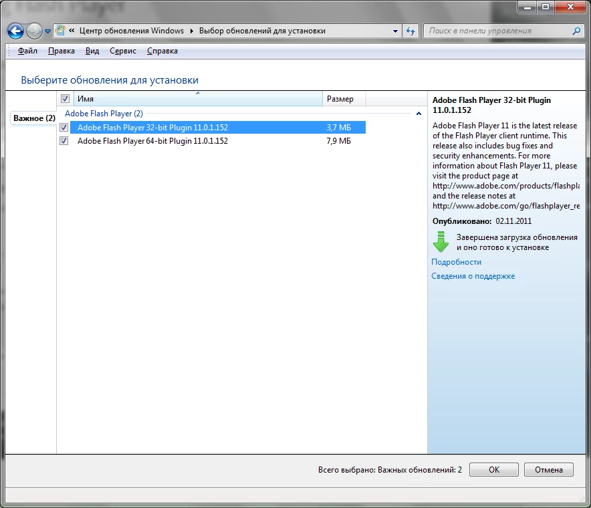The width and height of the screenshot is (591, 508).
Task: Click the Control Panel icon in address bar
Action: click(x=60, y=31)
